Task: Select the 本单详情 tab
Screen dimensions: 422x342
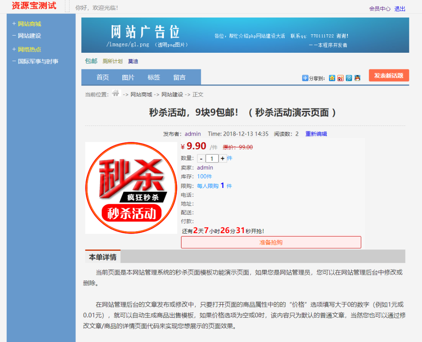Action: click(x=102, y=256)
